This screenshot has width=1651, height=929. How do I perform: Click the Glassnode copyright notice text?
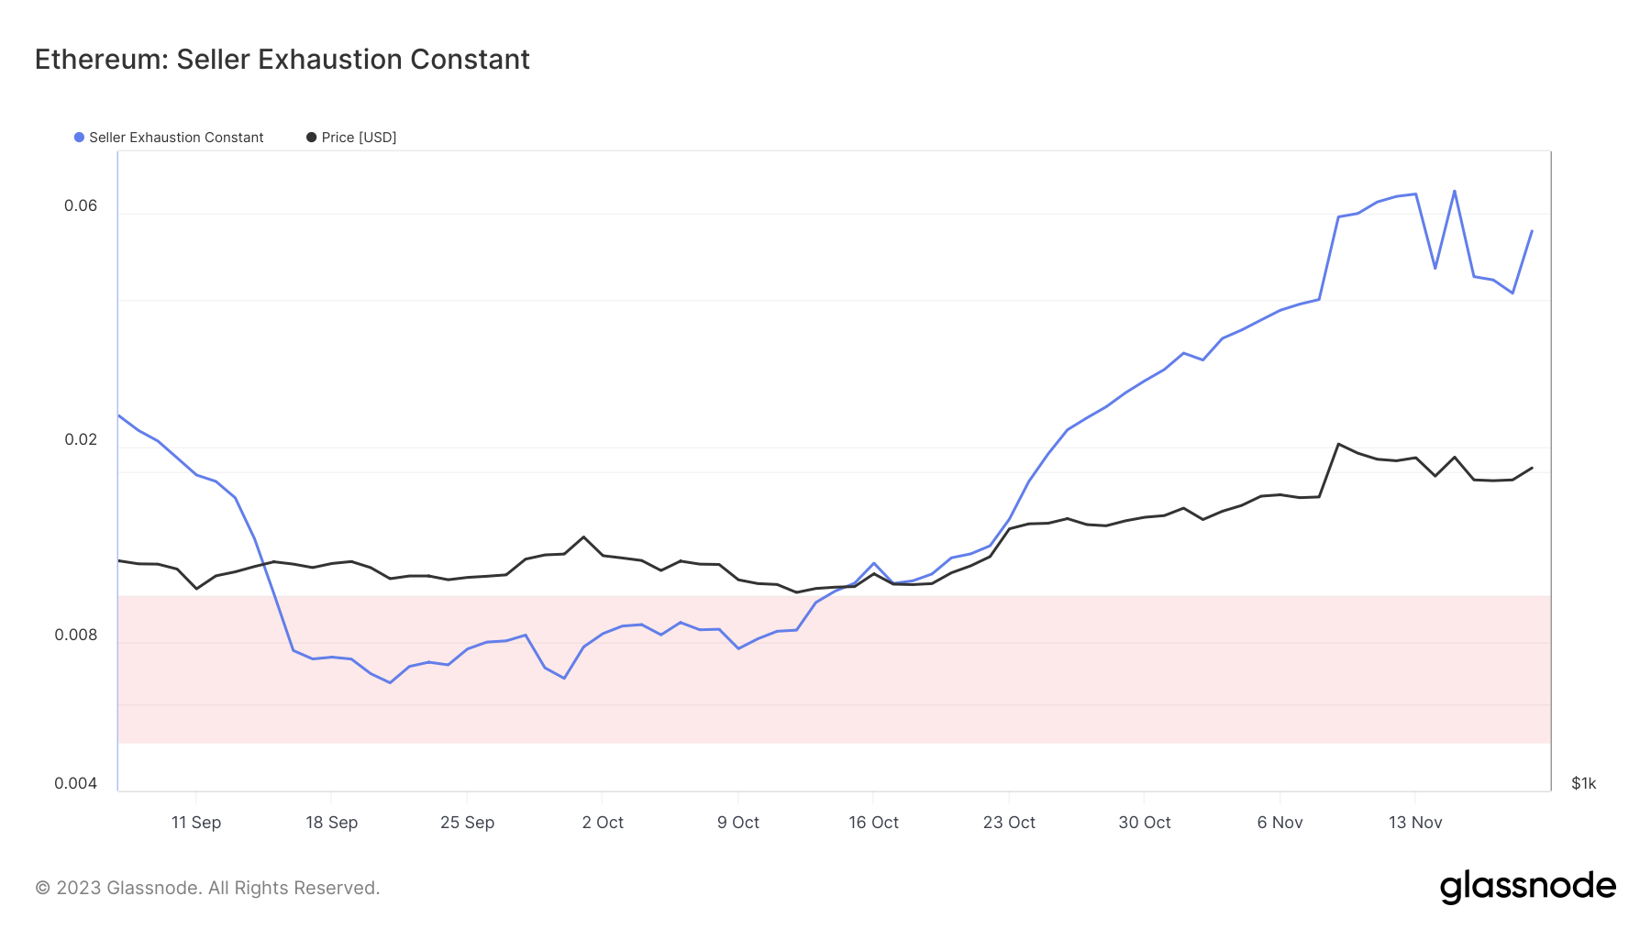point(207,888)
